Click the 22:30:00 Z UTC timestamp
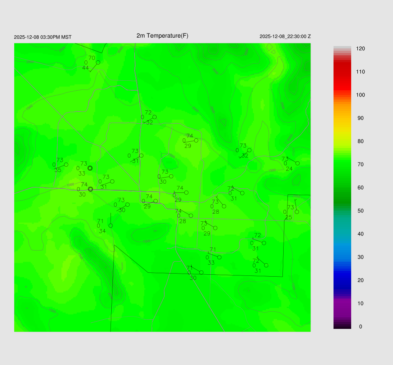 (x=285, y=36)
